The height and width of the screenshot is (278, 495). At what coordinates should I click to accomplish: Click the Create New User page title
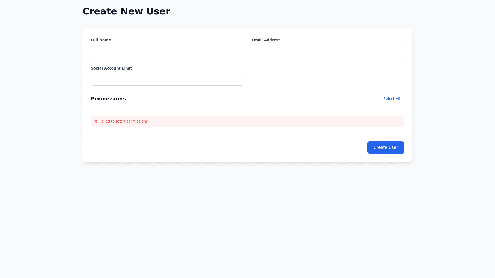tap(126, 11)
